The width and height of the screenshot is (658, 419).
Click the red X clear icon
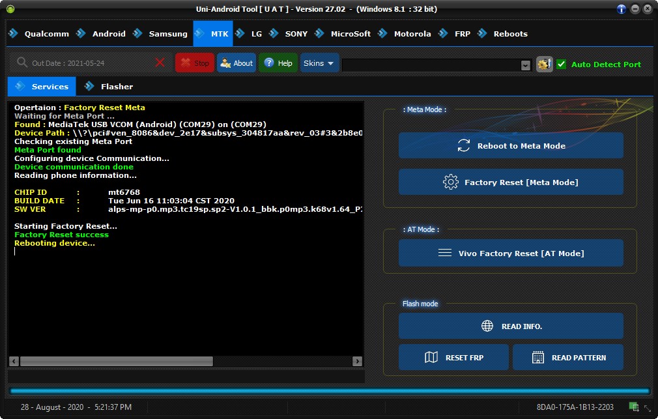[160, 63]
